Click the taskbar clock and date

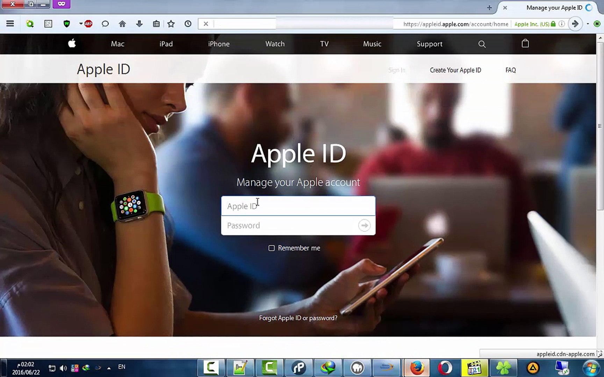pos(26,368)
